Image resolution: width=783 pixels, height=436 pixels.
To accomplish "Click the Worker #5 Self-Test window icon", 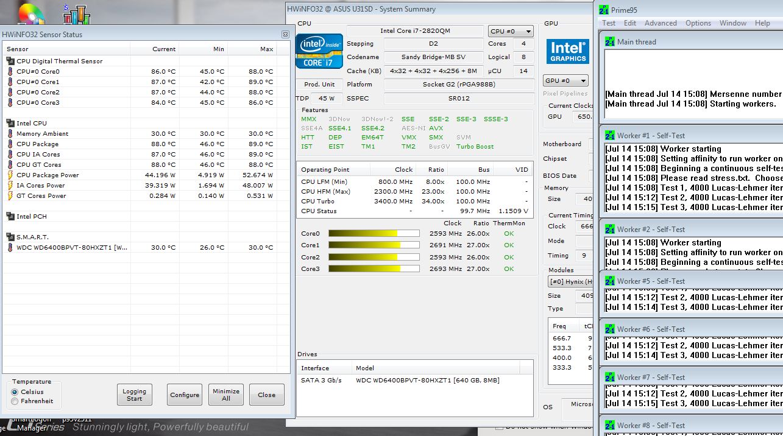I will [x=610, y=281].
